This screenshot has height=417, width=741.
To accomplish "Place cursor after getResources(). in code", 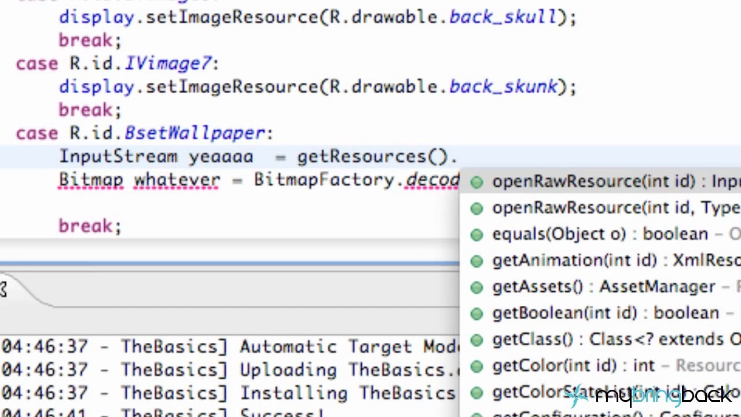I will pyautogui.click(x=458, y=157).
